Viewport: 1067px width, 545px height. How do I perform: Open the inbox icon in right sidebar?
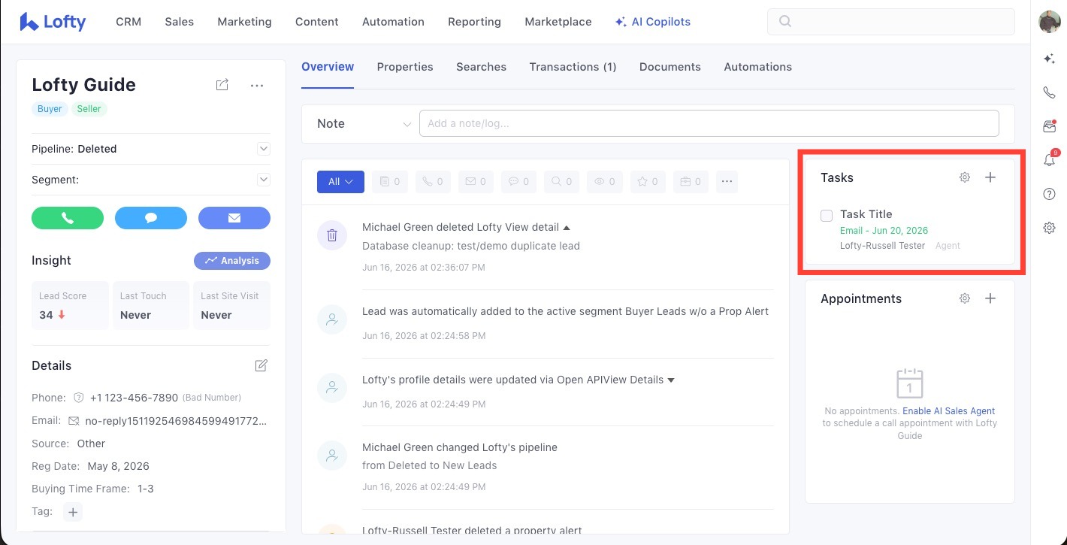coord(1050,126)
